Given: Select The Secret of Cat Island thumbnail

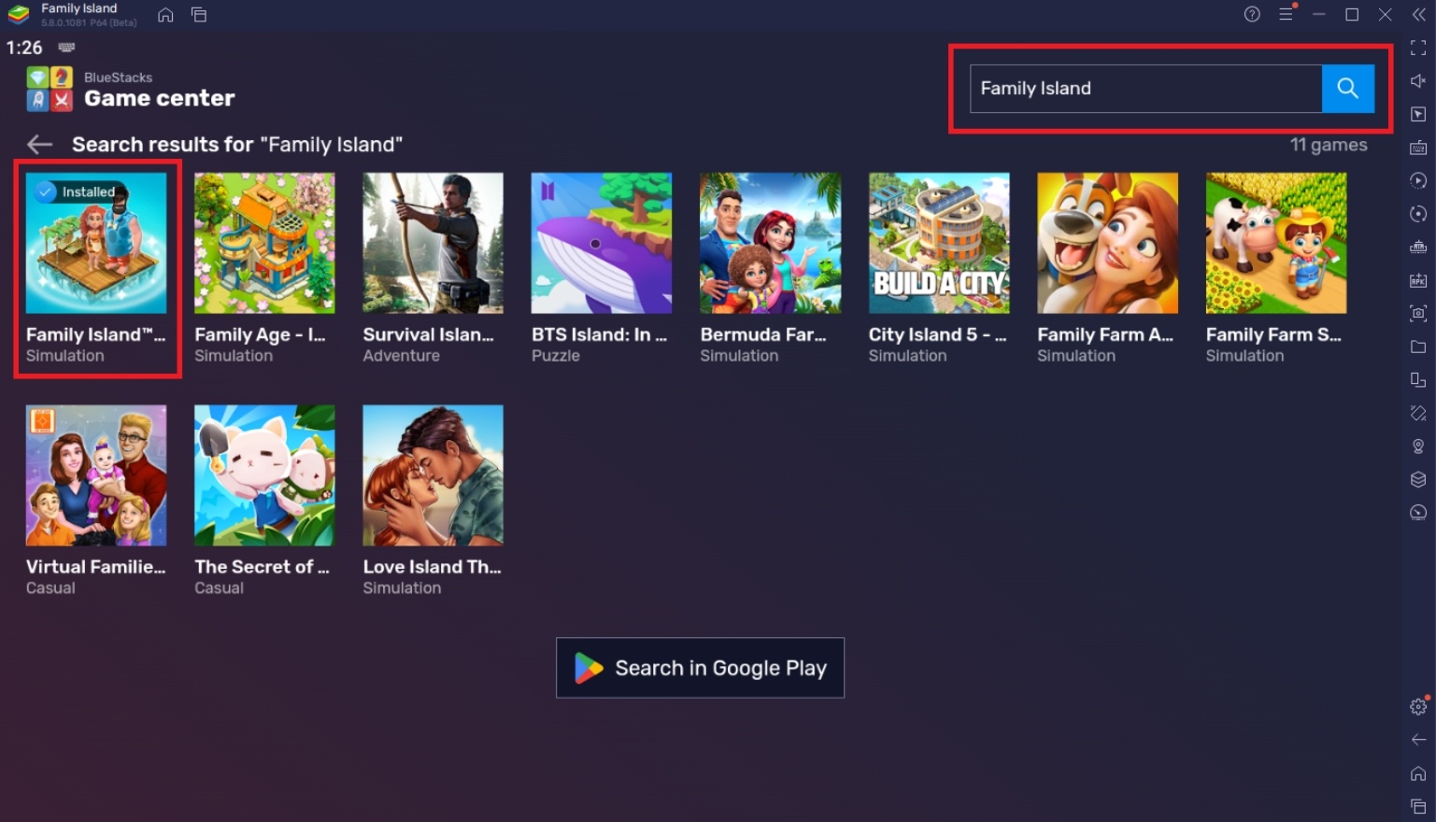Looking at the screenshot, I should click(264, 475).
